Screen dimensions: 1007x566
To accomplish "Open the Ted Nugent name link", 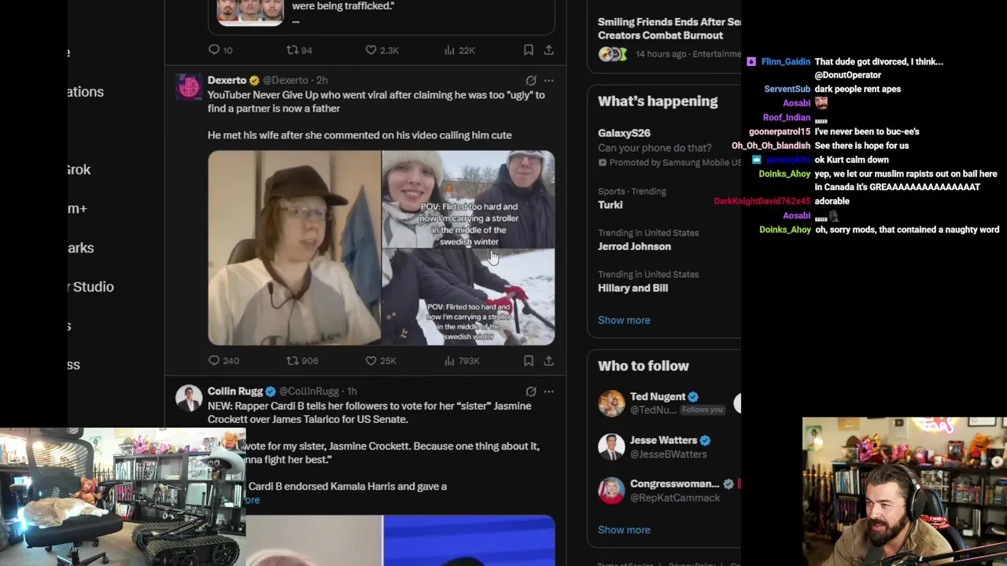I will (658, 397).
